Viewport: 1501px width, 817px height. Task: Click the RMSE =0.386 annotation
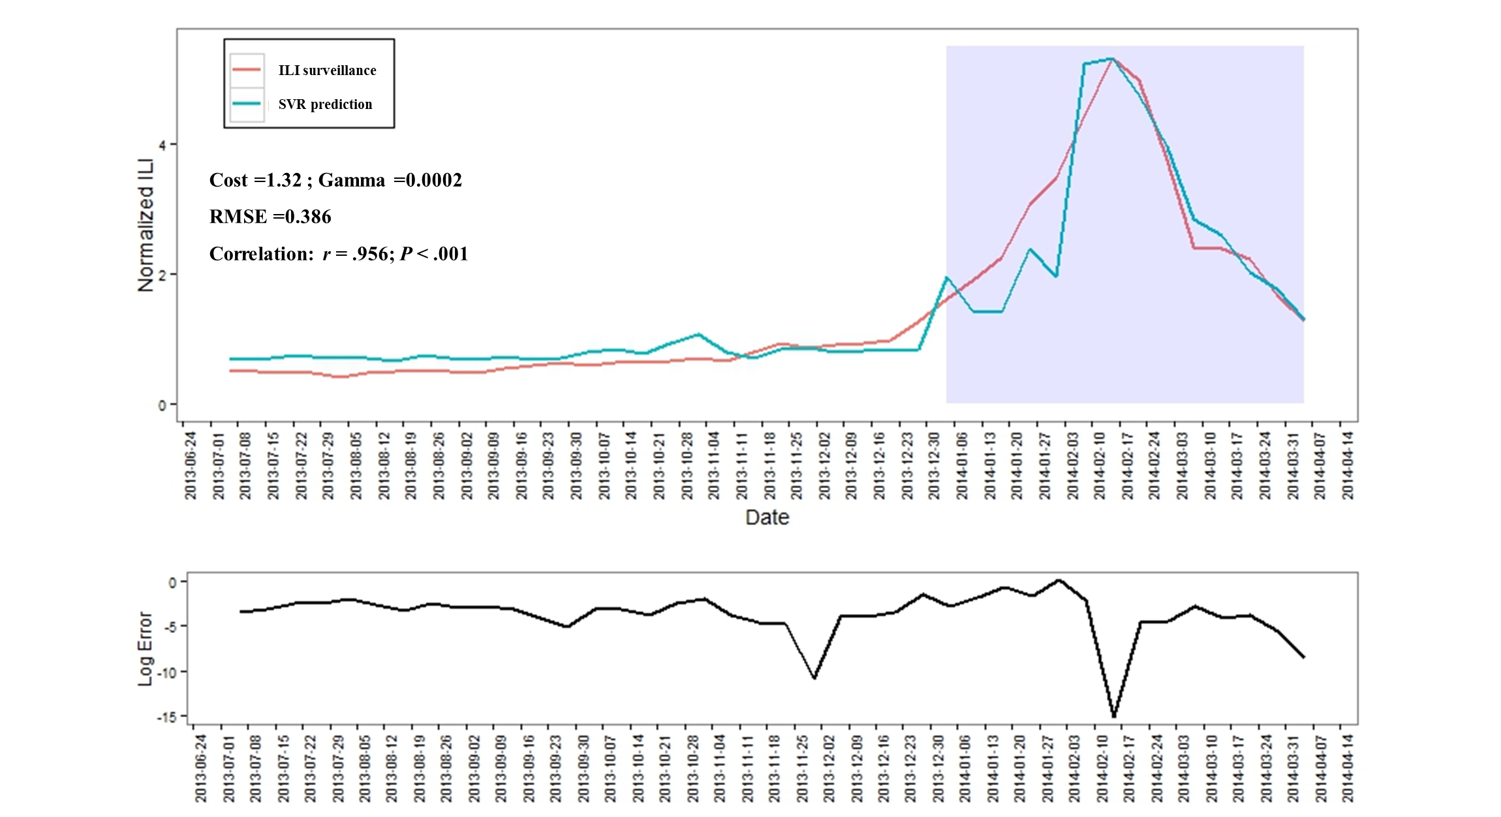[270, 217]
